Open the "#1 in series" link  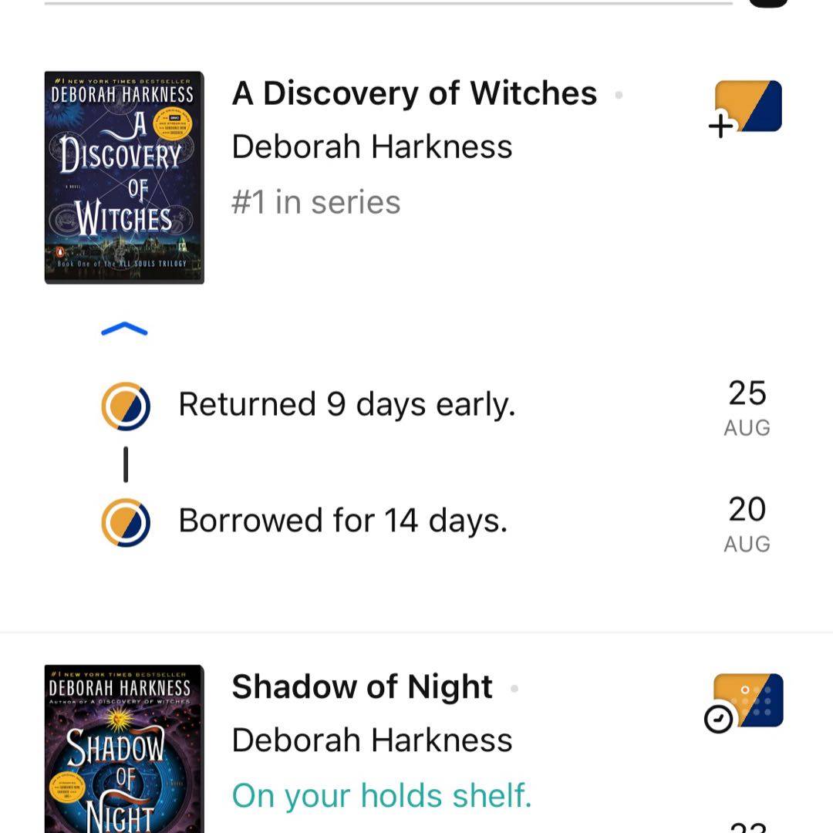click(316, 203)
